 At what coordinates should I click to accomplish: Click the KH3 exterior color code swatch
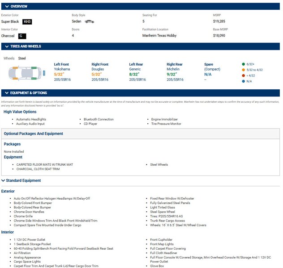(x=27, y=21)
